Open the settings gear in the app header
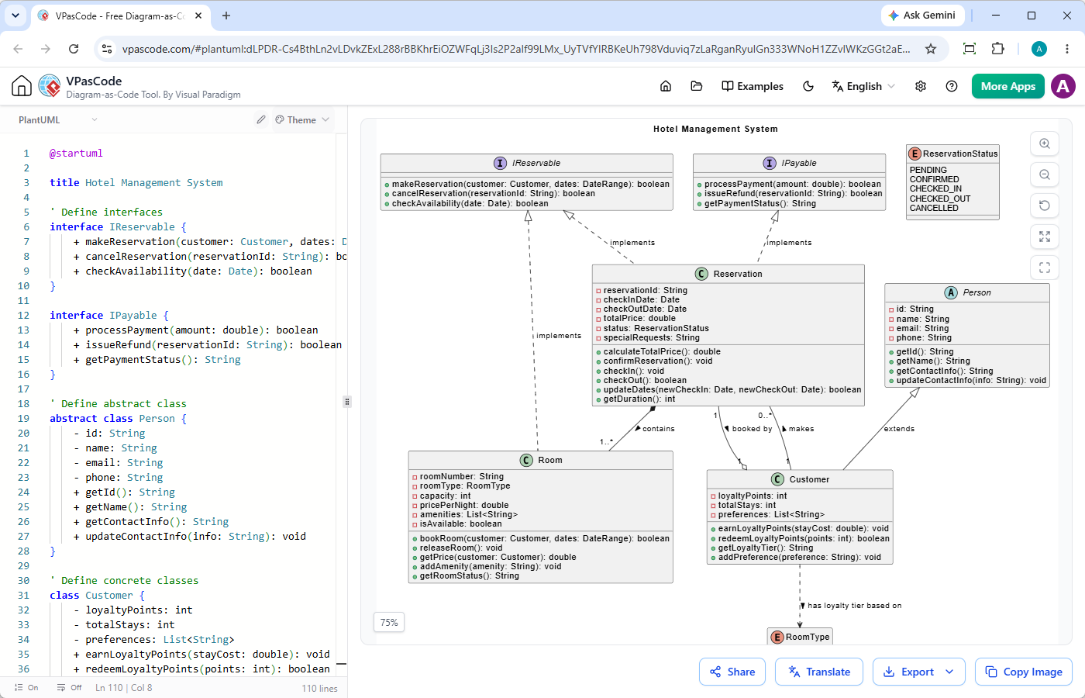Image resolution: width=1085 pixels, height=698 pixels. (x=921, y=86)
